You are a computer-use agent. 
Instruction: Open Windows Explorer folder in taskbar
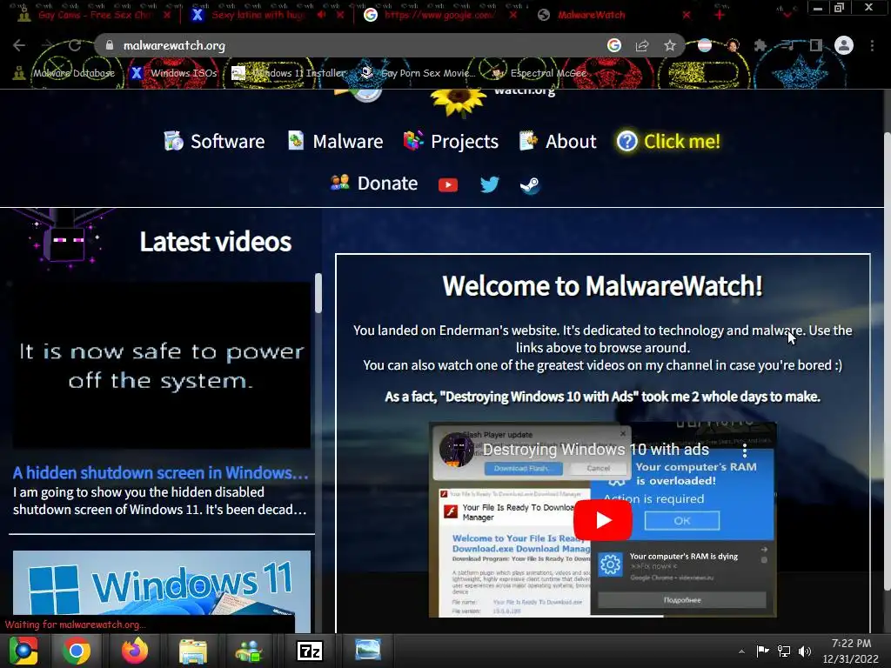coord(193,651)
